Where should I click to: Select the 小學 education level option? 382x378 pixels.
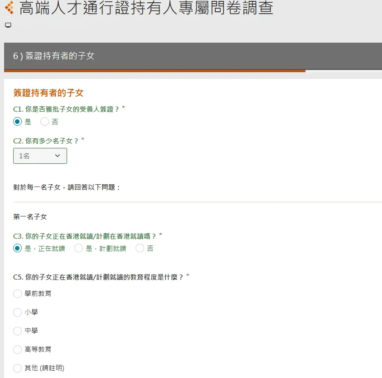point(18,312)
